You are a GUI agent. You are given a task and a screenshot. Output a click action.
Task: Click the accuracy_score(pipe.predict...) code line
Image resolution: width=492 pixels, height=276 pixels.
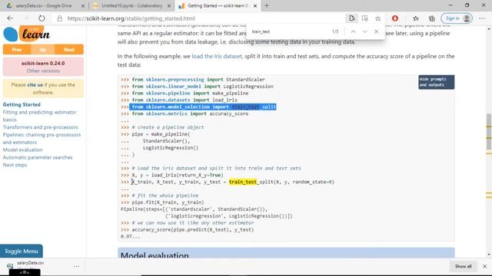(x=193, y=230)
